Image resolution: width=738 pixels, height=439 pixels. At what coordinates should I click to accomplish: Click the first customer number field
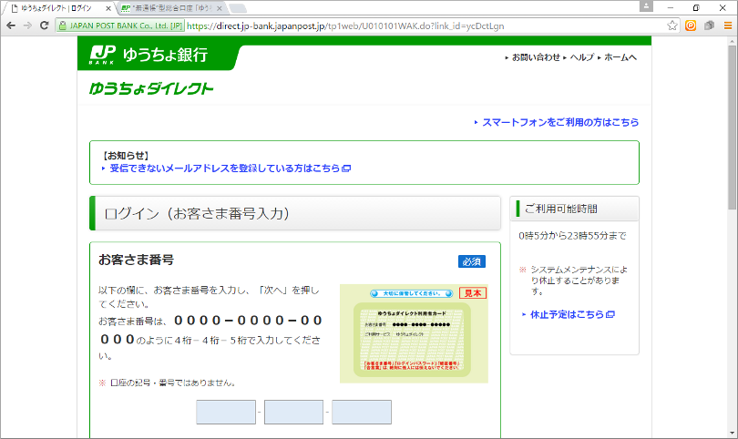(226, 413)
